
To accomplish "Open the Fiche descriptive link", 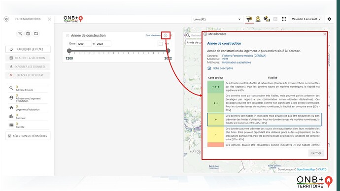I will coord(223,68).
